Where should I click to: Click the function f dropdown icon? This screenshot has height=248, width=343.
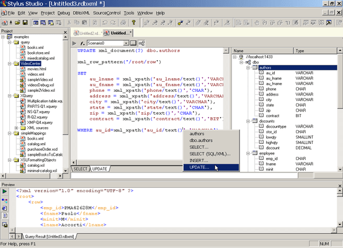click(x=82, y=43)
